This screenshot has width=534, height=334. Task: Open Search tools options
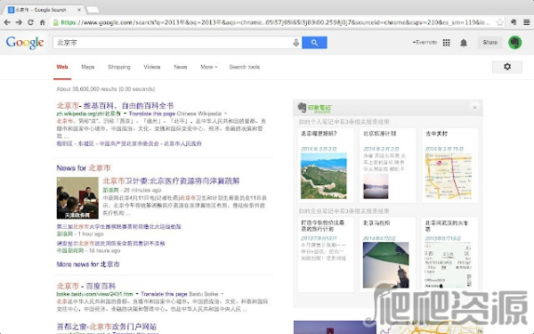[245, 67]
